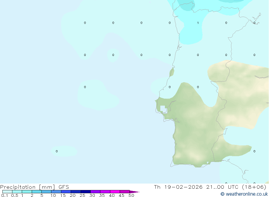Screen dimensions: 269x197
Task: Select legend scale label "5"
Action: pos(42,195)
